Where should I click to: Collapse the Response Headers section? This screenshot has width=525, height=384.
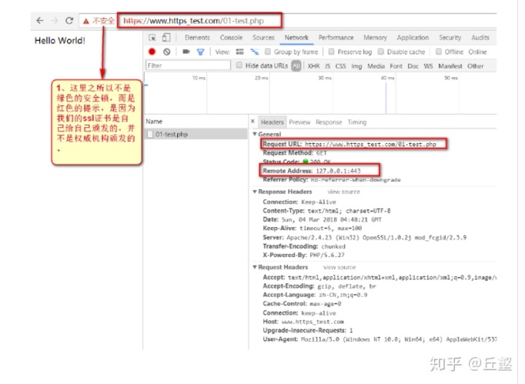pyautogui.click(x=254, y=192)
